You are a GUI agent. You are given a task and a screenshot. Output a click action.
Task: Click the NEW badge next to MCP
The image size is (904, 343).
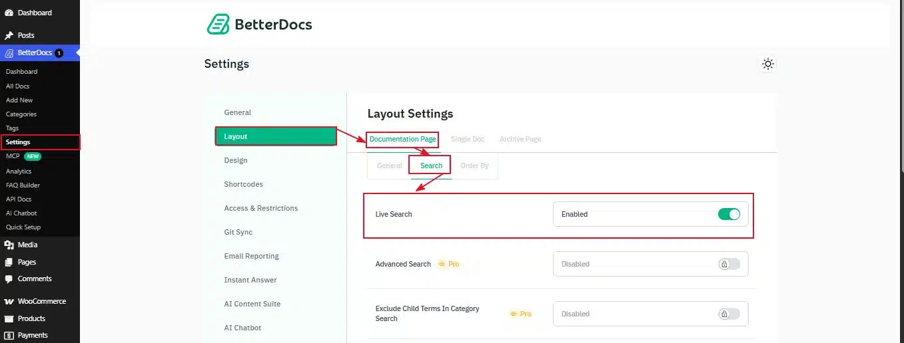pos(33,156)
